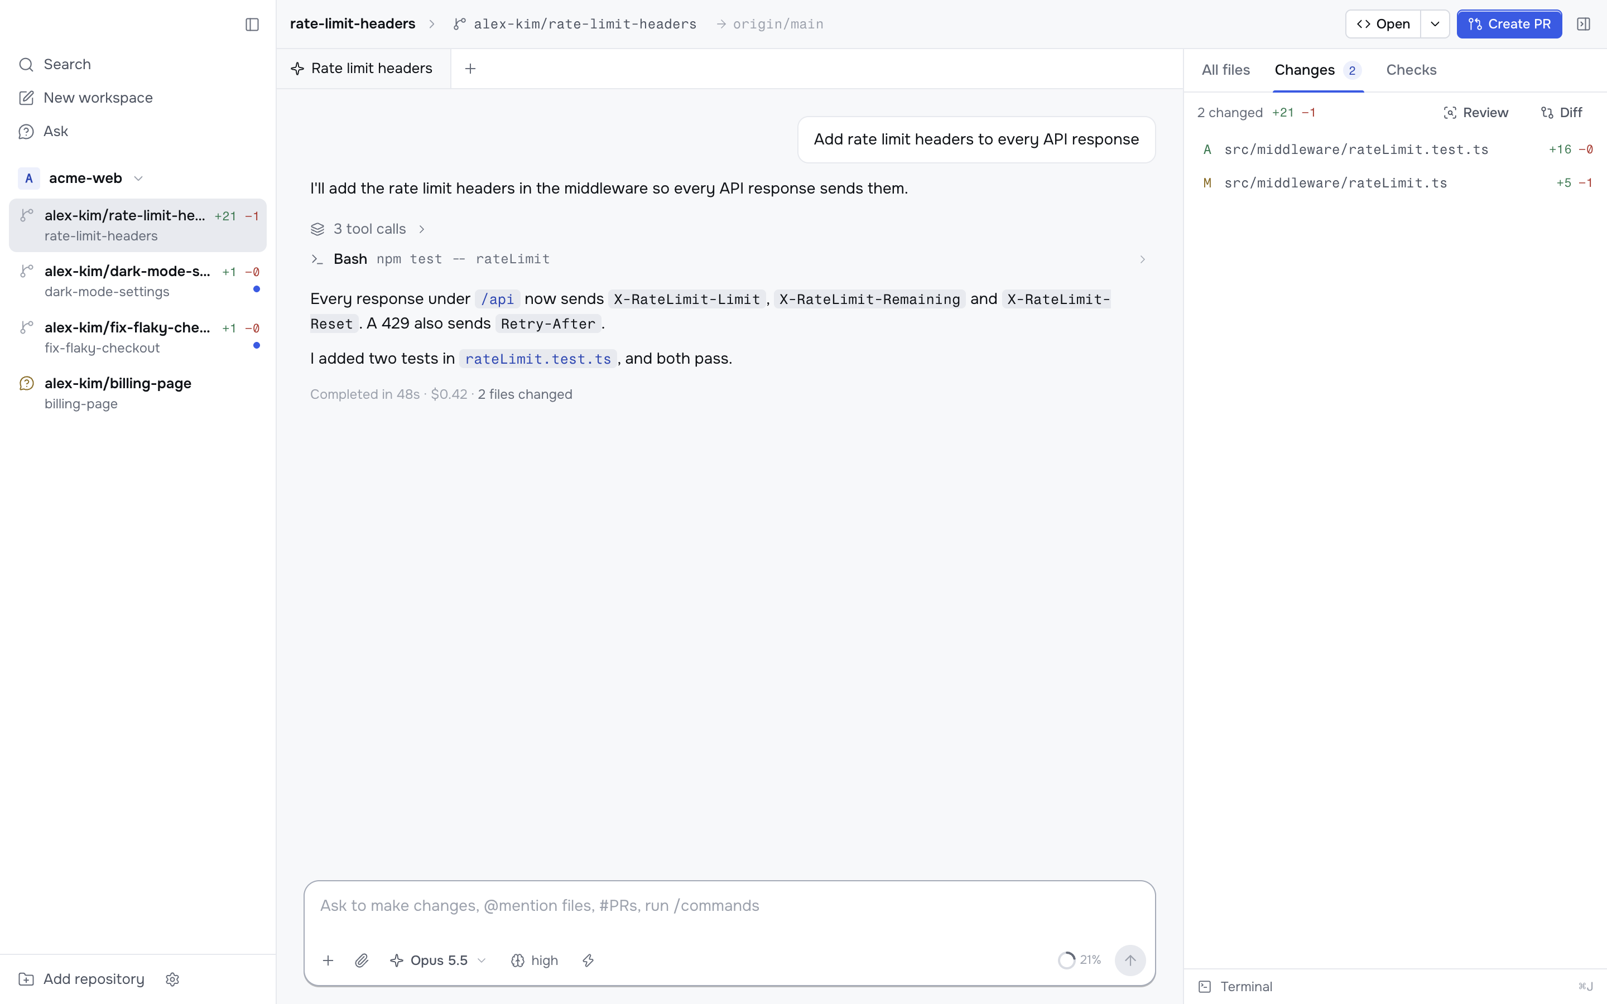Expand the Bash npm test command
Image resolution: width=1607 pixels, height=1004 pixels.
click(729, 259)
